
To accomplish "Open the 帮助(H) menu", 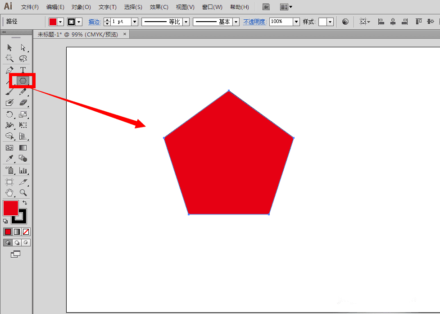I will coord(239,7).
